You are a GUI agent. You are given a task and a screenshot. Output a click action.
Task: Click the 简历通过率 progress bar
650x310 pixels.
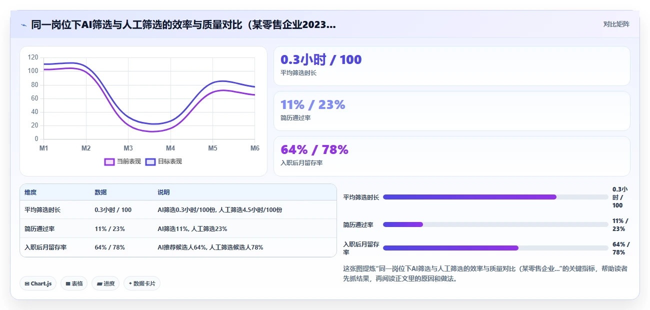click(495, 224)
